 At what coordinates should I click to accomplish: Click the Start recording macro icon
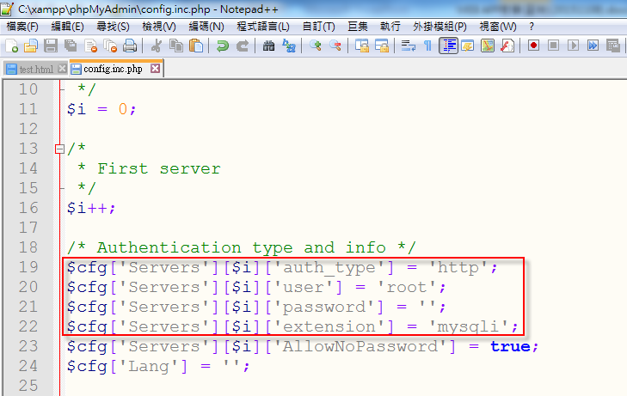[533, 46]
